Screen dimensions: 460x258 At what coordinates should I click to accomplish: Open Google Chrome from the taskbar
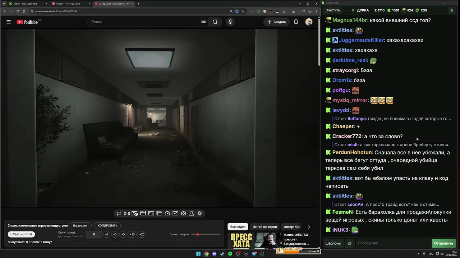pyautogui.click(x=206, y=254)
